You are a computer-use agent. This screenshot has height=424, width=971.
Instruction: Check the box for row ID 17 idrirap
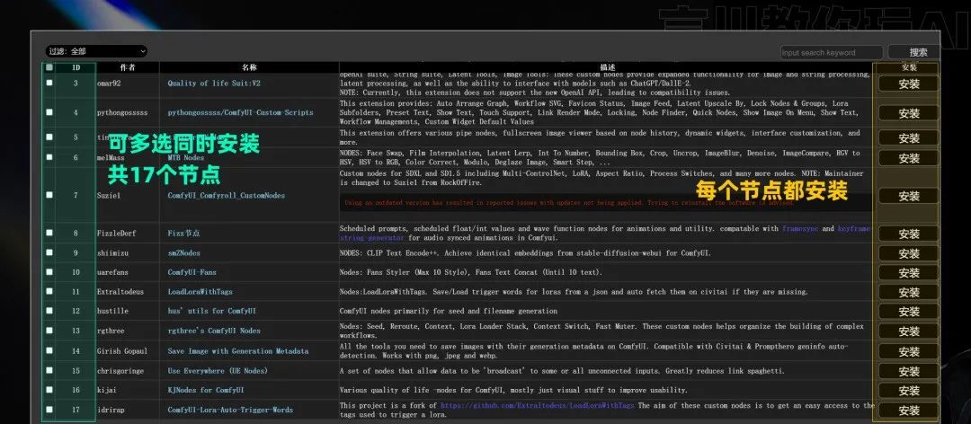49,410
